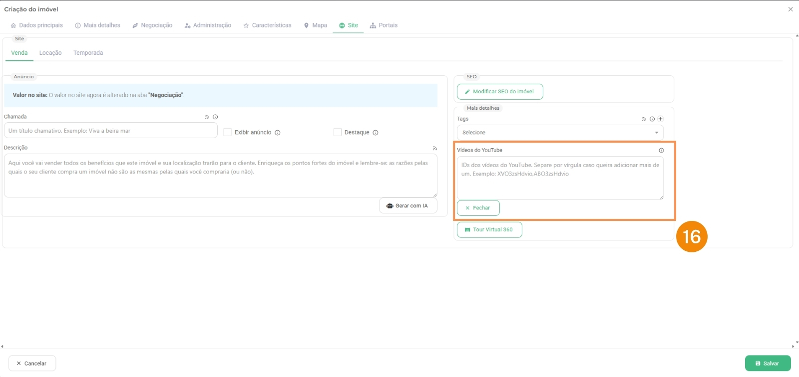The image size is (799, 377).
Task: Click the plus icon to add Tags
Action: [x=660, y=119]
